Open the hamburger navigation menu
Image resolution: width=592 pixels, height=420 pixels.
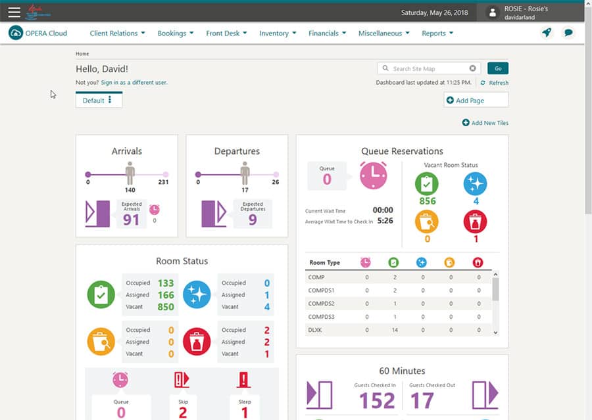click(14, 12)
